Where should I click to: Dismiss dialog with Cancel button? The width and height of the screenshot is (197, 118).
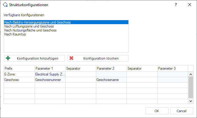(182, 111)
